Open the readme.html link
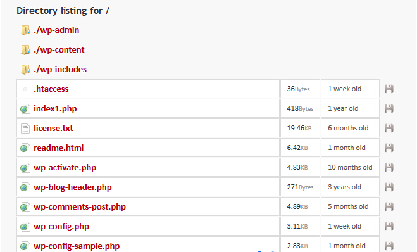The width and height of the screenshot is (417, 252). [58, 148]
